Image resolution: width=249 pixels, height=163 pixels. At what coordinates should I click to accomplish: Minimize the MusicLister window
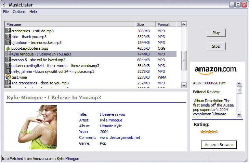(x=232, y=5)
